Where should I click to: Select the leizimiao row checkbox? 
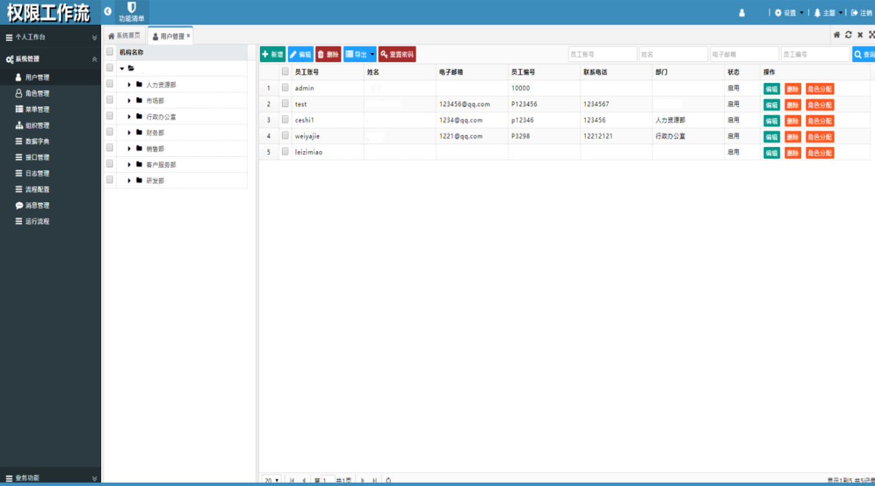(285, 151)
